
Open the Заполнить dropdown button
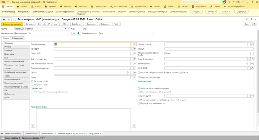[x=92, y=24]
